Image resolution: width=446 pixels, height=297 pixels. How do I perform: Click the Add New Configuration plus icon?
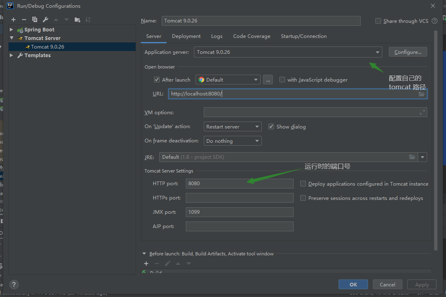[13, 20]
